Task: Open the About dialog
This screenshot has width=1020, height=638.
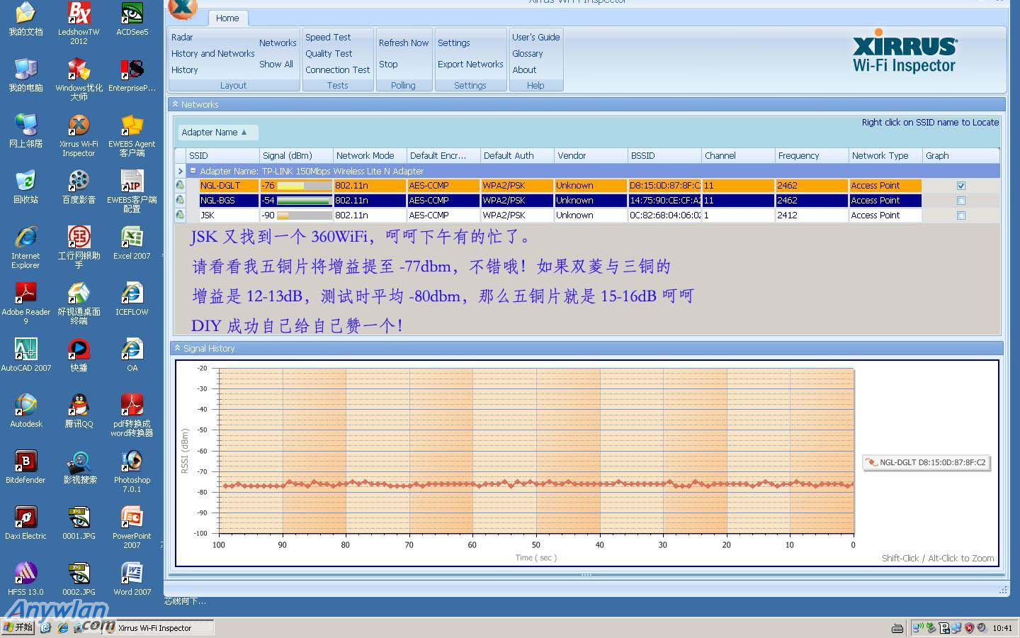Action: pyautogui.click(x=525, y=69)
